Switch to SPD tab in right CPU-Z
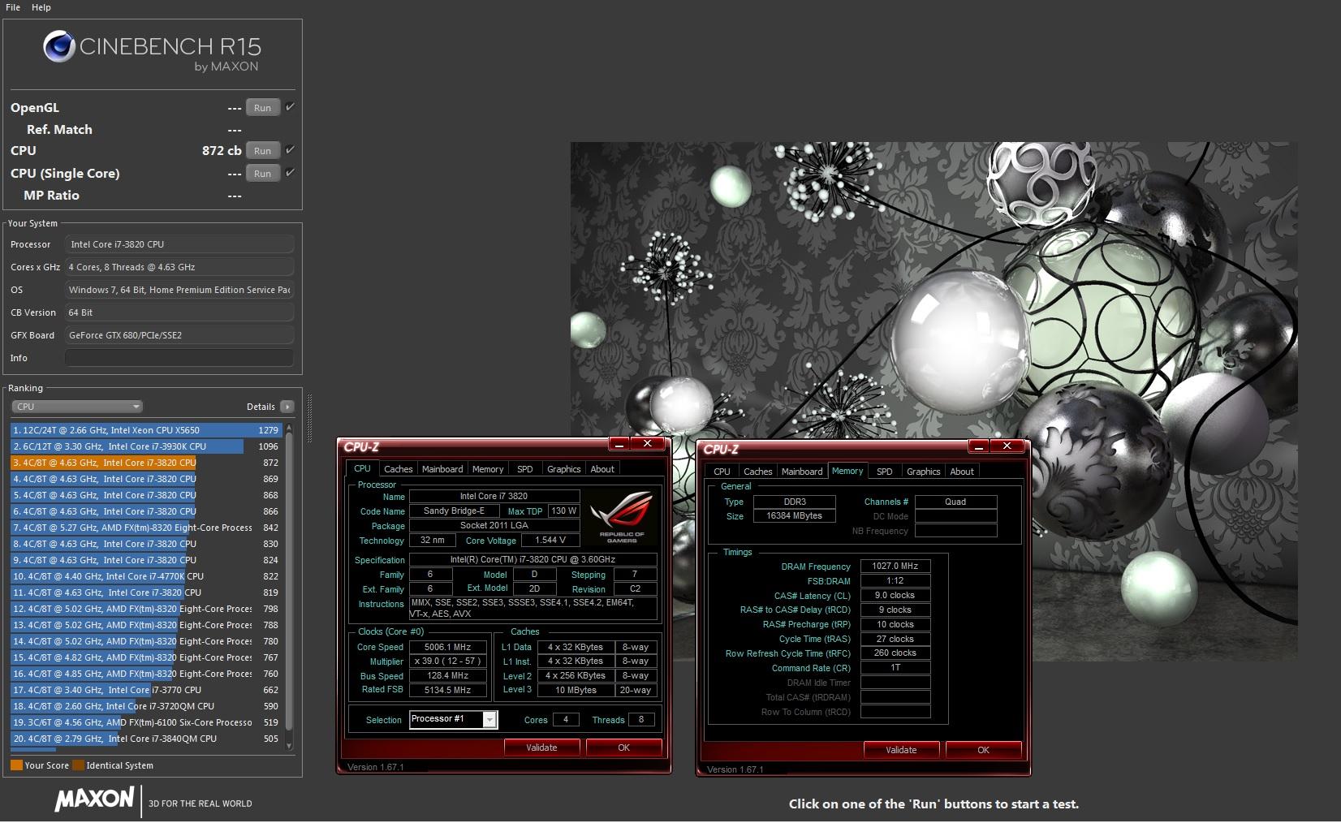Viewport: 1341px width, 823px height. 885,472
